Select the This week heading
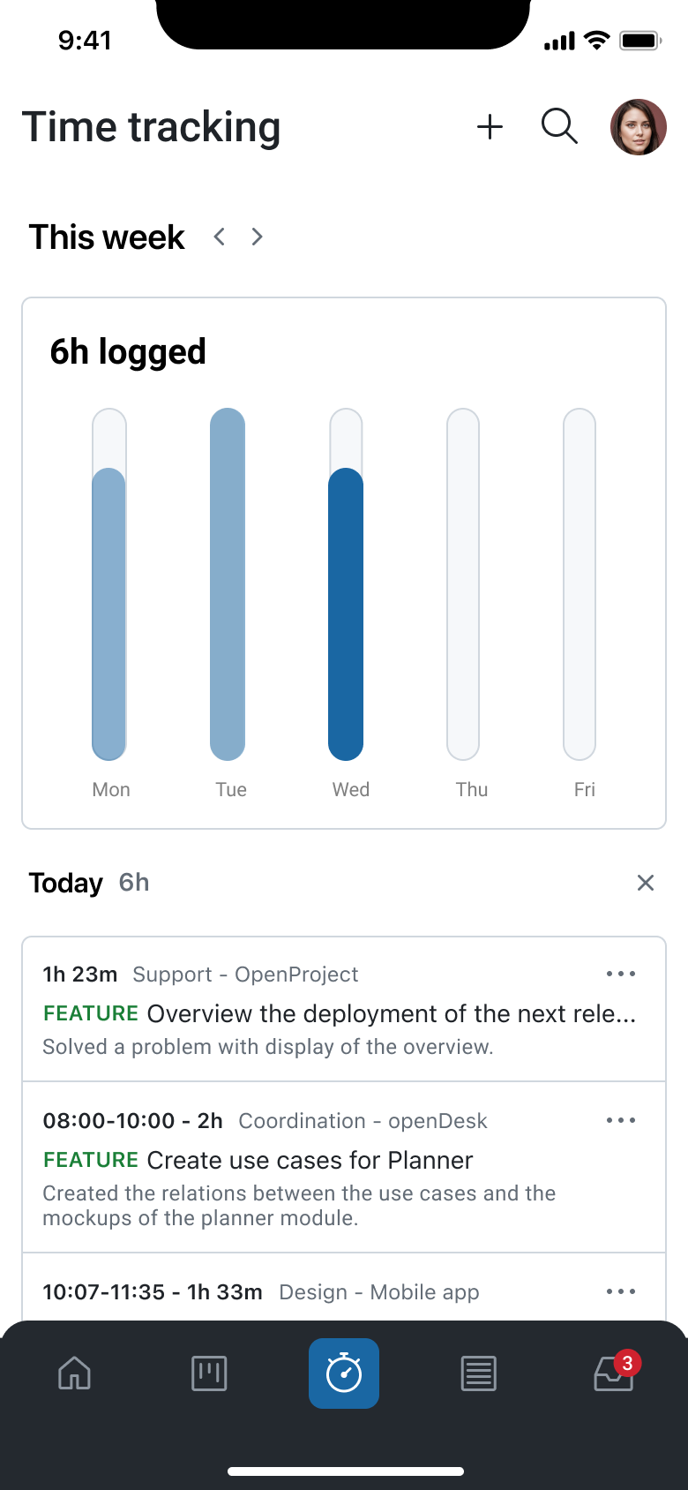 point(106,237)
